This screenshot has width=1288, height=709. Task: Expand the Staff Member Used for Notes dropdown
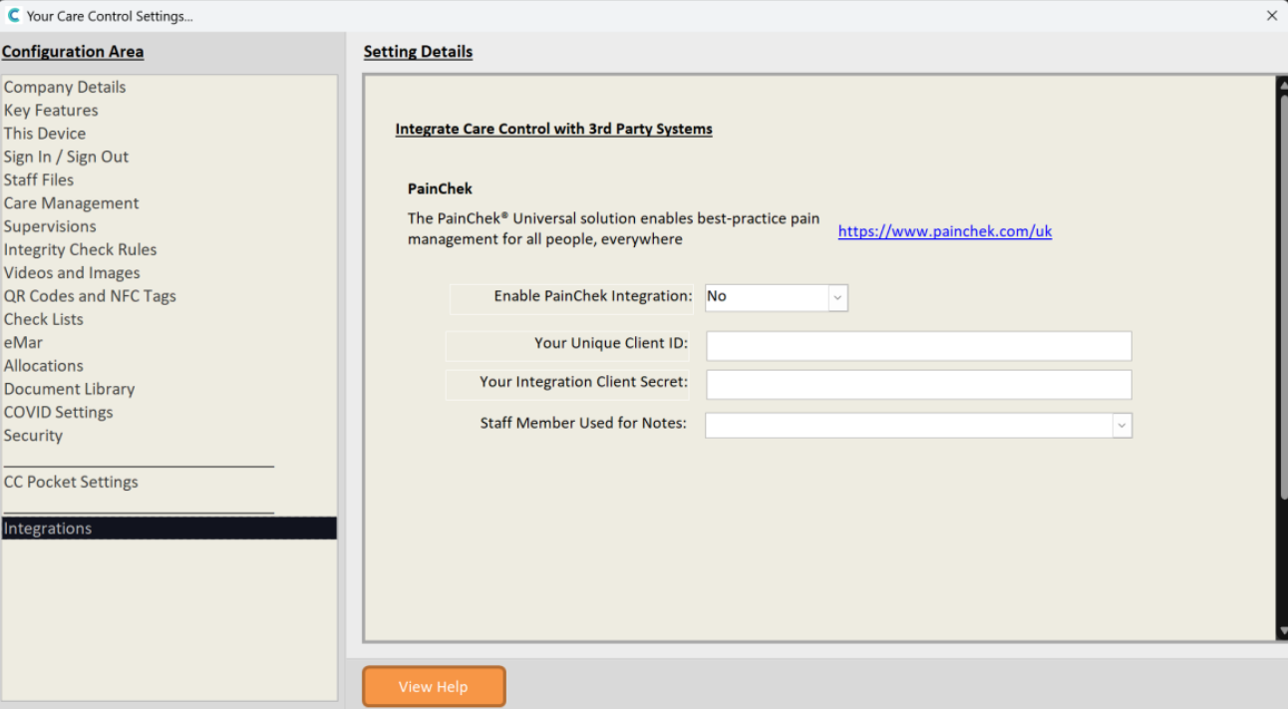(1122, 425)
